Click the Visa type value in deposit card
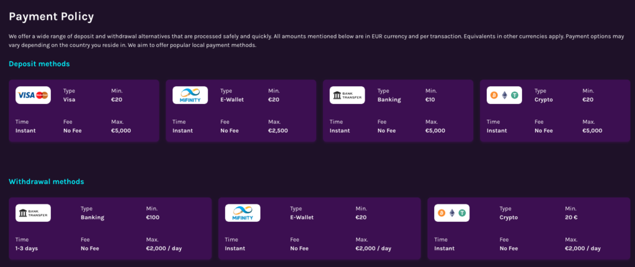 pos(69,100)
